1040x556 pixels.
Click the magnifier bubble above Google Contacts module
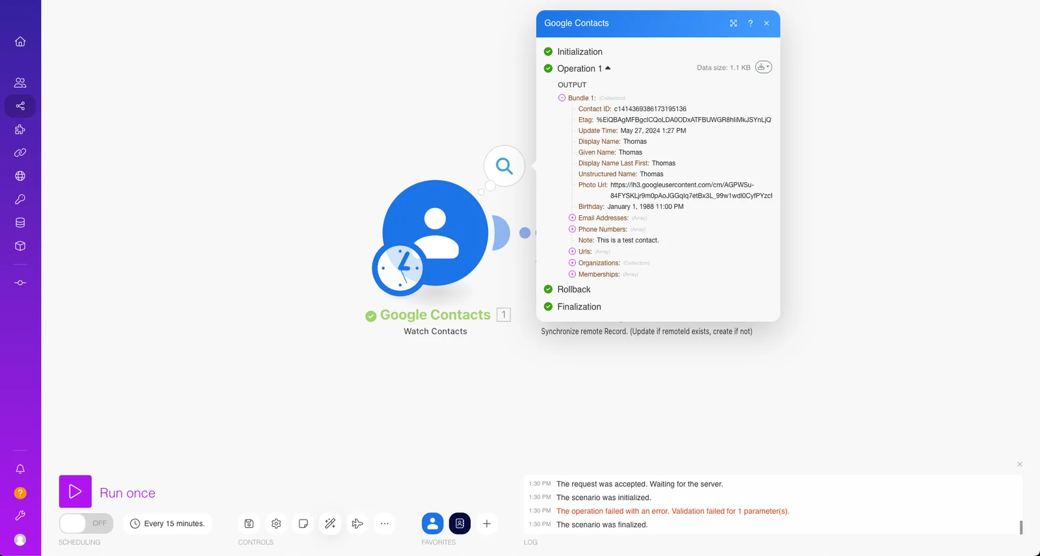click(x=504, y=166)
